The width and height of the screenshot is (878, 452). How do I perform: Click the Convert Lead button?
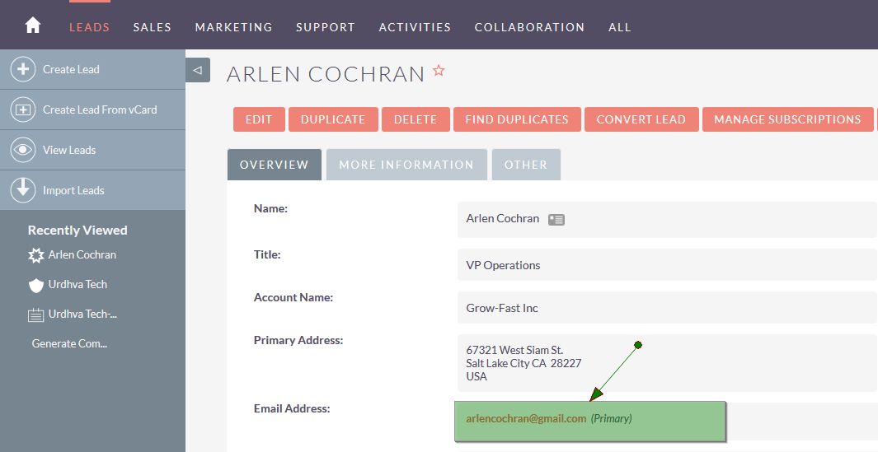pos(641,119)
